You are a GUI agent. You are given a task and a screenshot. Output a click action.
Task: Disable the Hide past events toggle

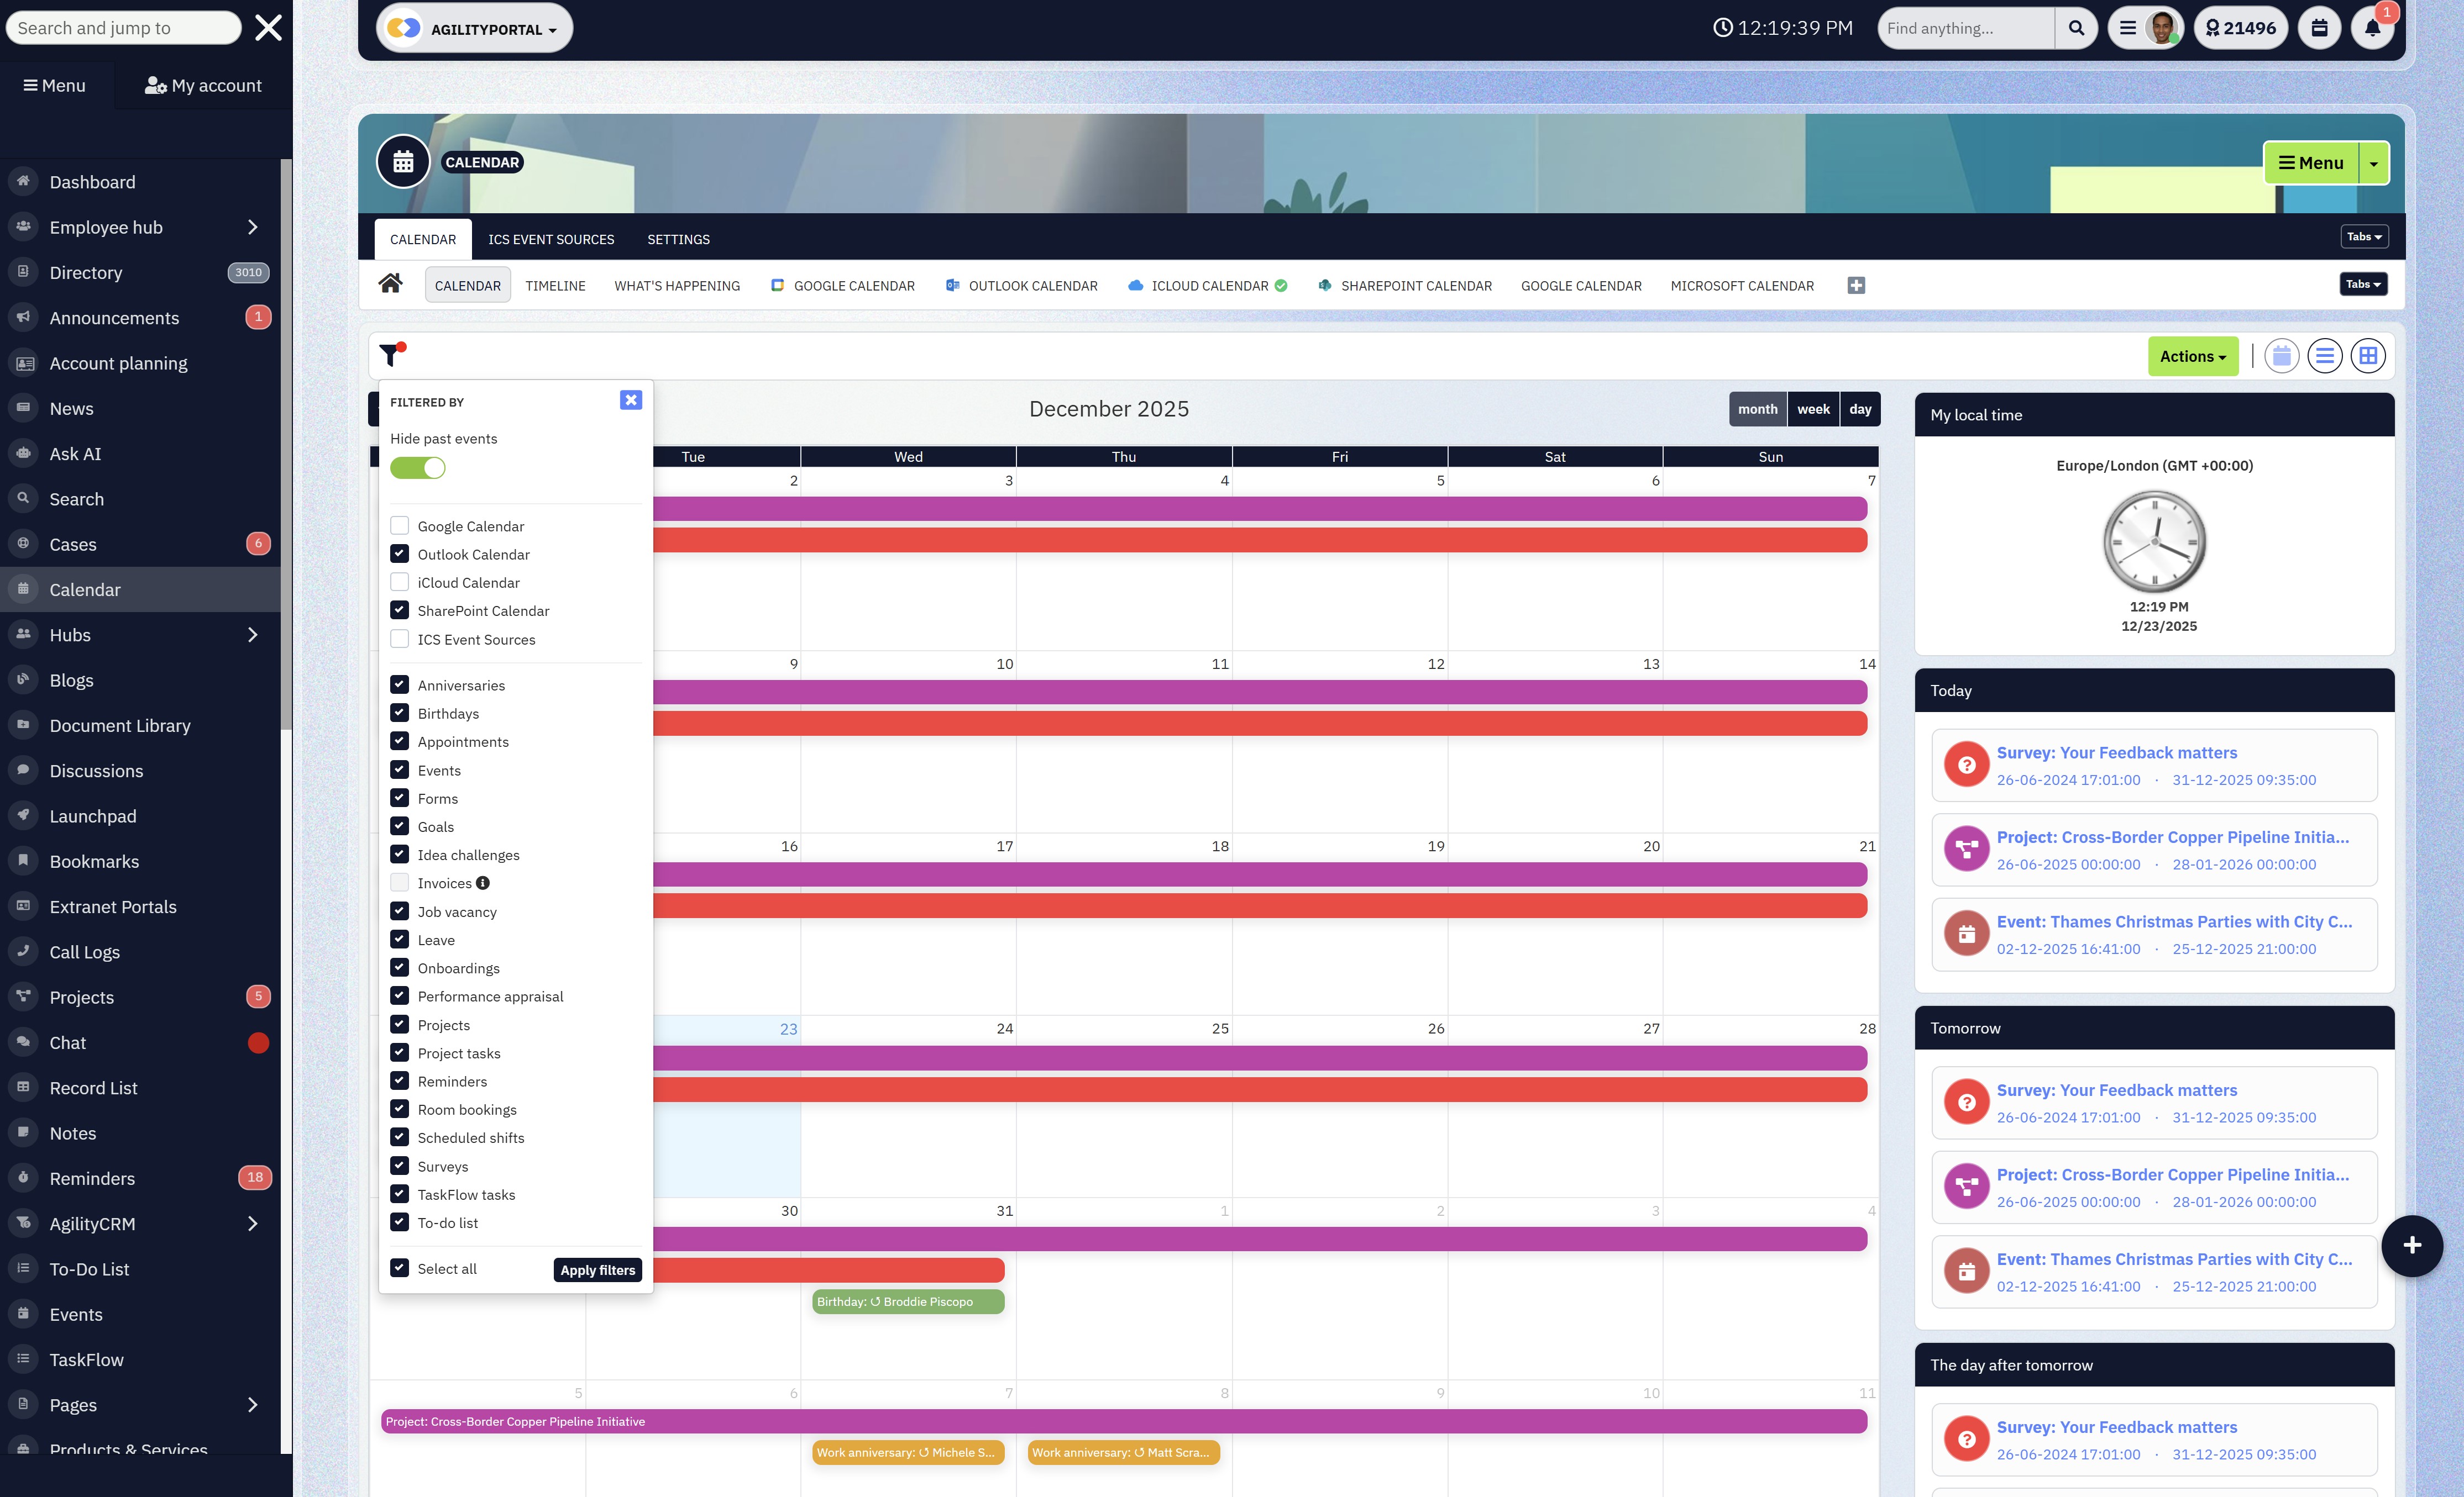tap(417, 467)
